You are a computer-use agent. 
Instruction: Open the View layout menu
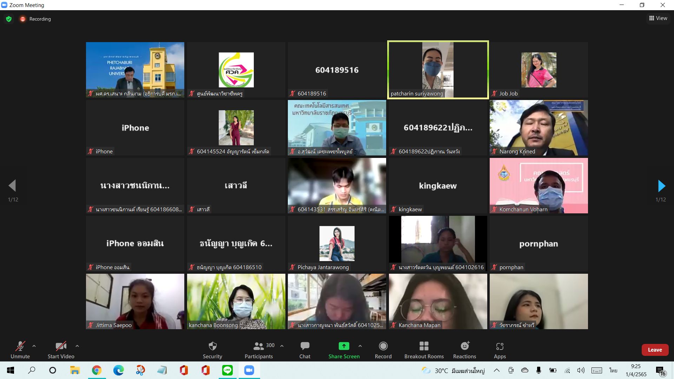658,18
